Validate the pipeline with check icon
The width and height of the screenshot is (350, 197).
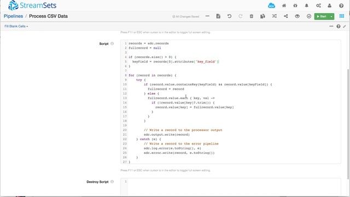click(308, 16)
